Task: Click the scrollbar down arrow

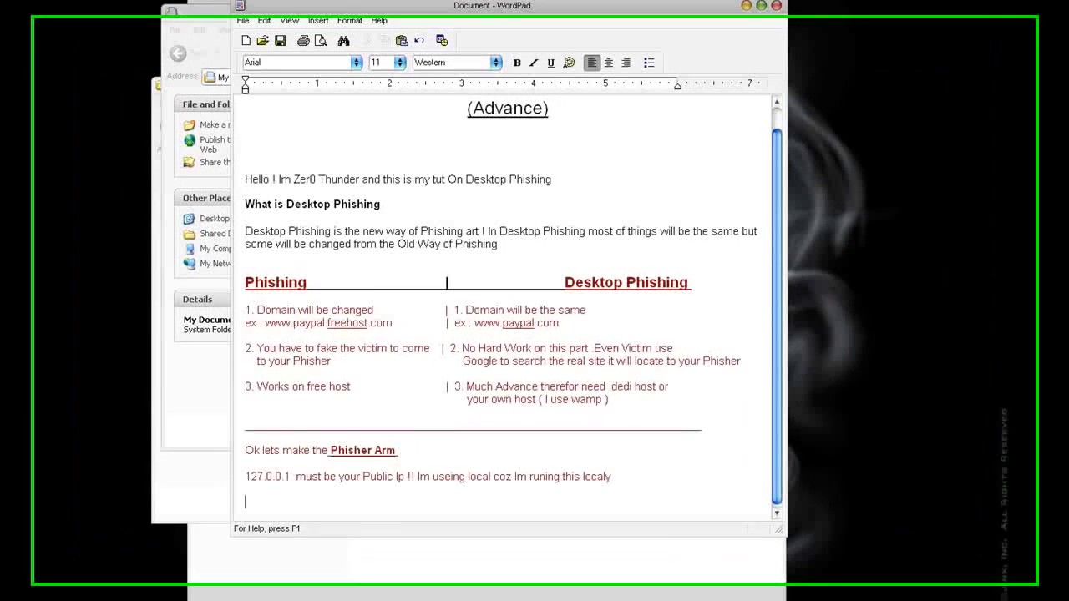Action: [777, 513]
